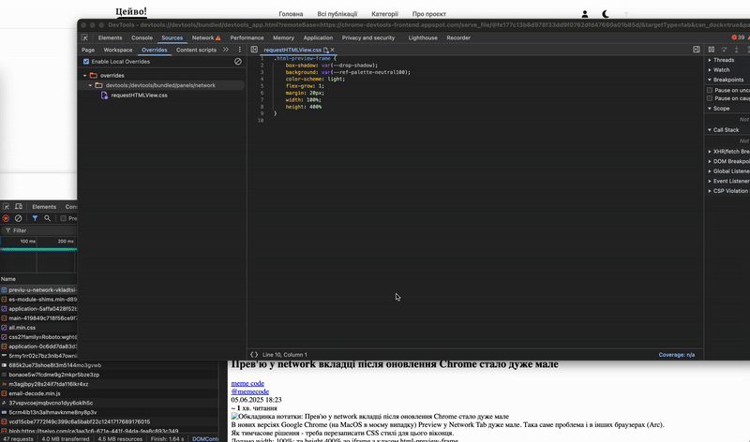
Task: Toggle the network filter funnel icon
Action: 35,218
